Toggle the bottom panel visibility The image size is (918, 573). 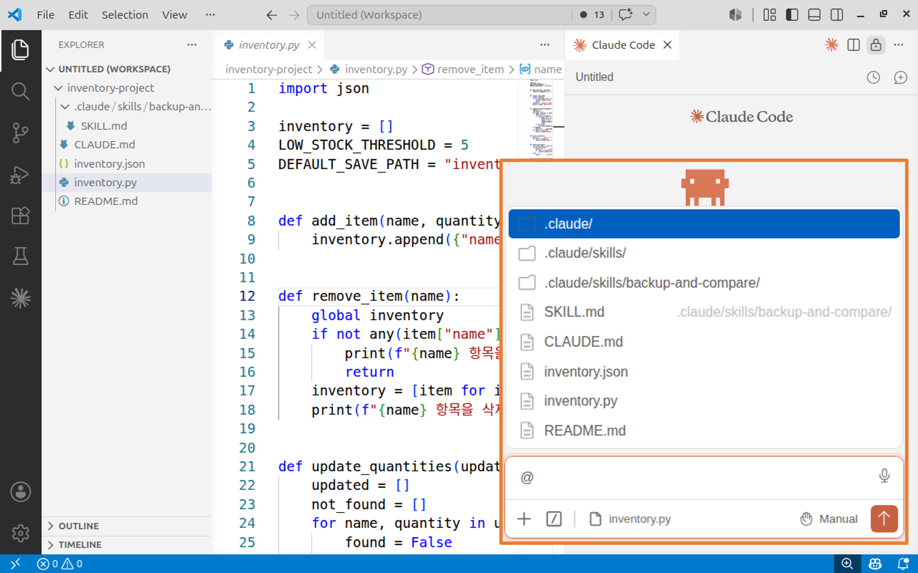[x=814, y=15]
